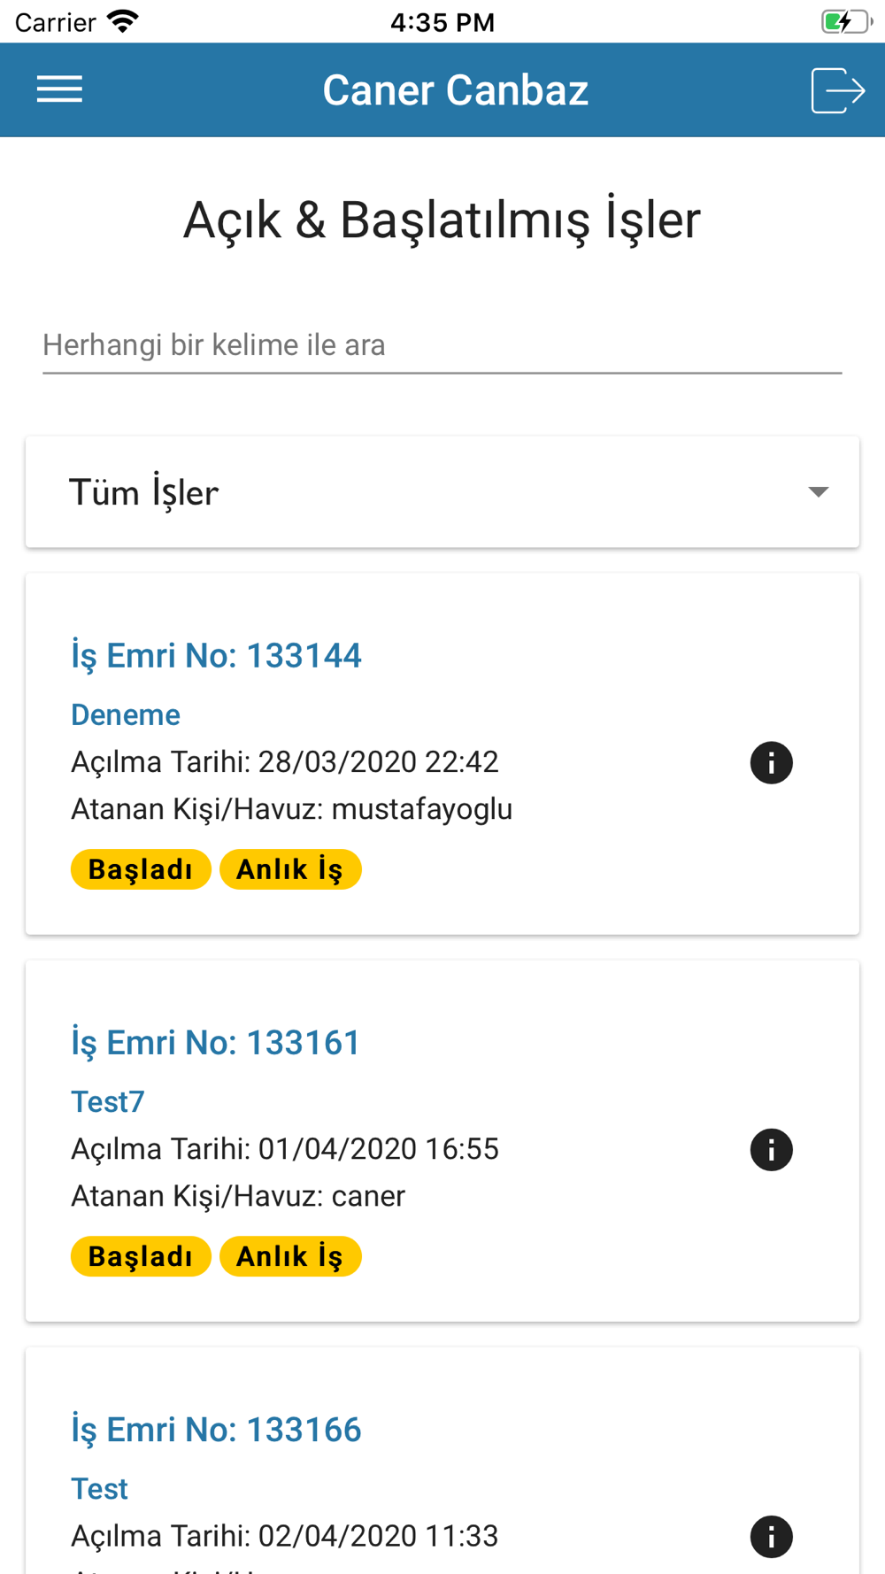Expand the Tüm İşler dropdown arrow

tap(818, 491)
